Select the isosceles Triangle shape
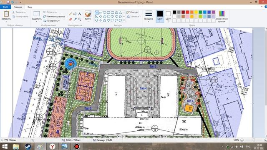This screenshot has width=267, height=150. coord(120,12)
